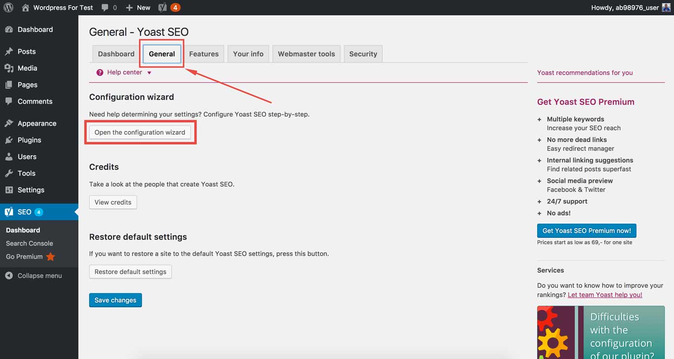The image size is (674, 359).
Task: Click the plus icon next to New
Action: [x=129, y=8]
